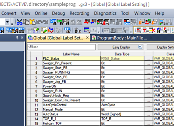Pin the left navigation panel

(17, 38)
